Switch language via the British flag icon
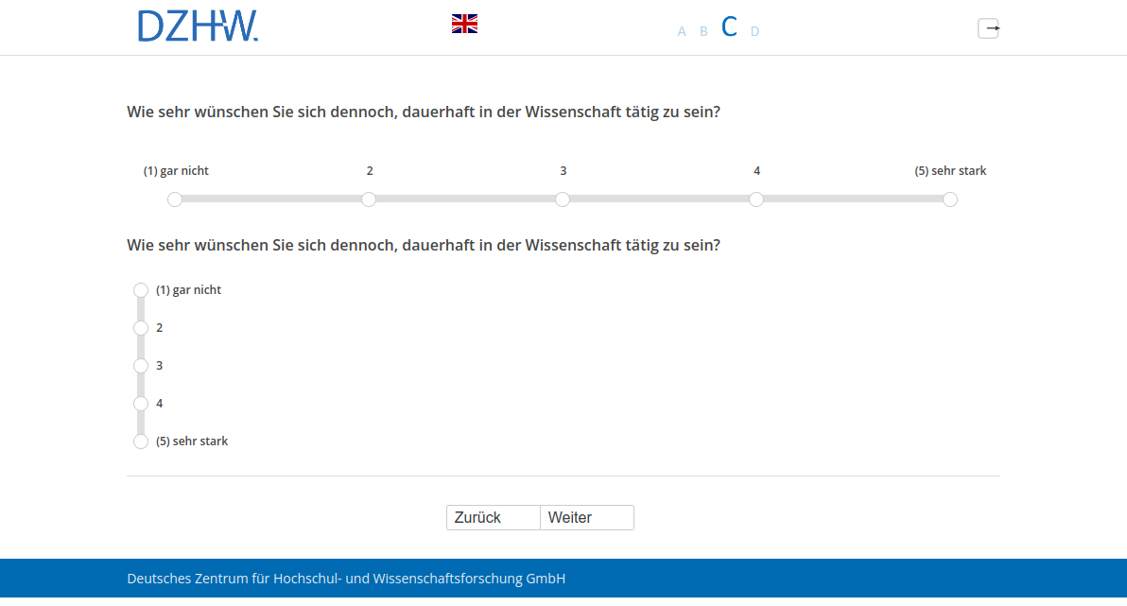Viewport: 1127px width, 606px height. click(x=464, y=24)
